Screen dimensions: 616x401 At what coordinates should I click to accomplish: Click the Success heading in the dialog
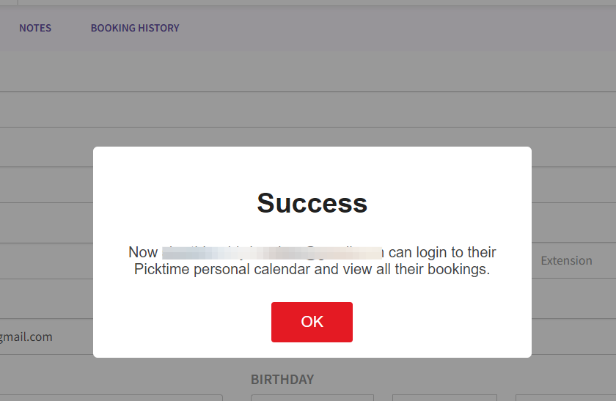pos(312,203)
